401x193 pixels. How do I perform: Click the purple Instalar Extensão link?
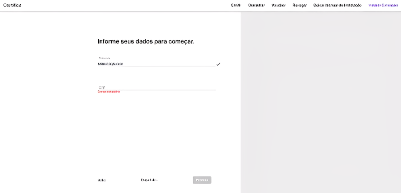tap(383, 5)
